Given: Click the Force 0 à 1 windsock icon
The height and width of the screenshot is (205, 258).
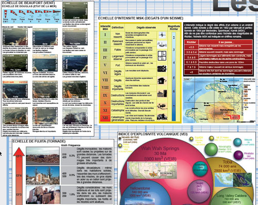Looking at the screenshot, I should click(x=6, y=14).
